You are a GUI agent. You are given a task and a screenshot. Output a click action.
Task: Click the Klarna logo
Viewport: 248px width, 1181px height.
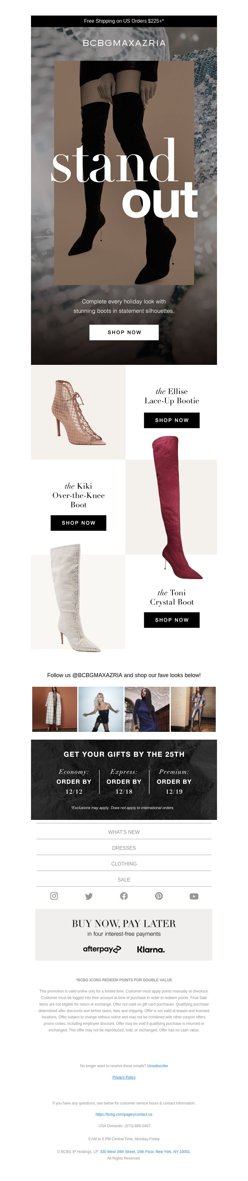click(151, 950)
